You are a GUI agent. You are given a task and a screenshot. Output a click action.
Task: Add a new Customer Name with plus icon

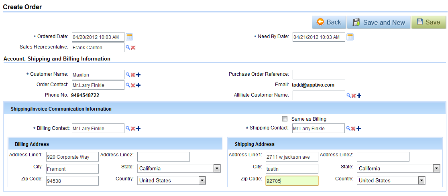[138, 75]
